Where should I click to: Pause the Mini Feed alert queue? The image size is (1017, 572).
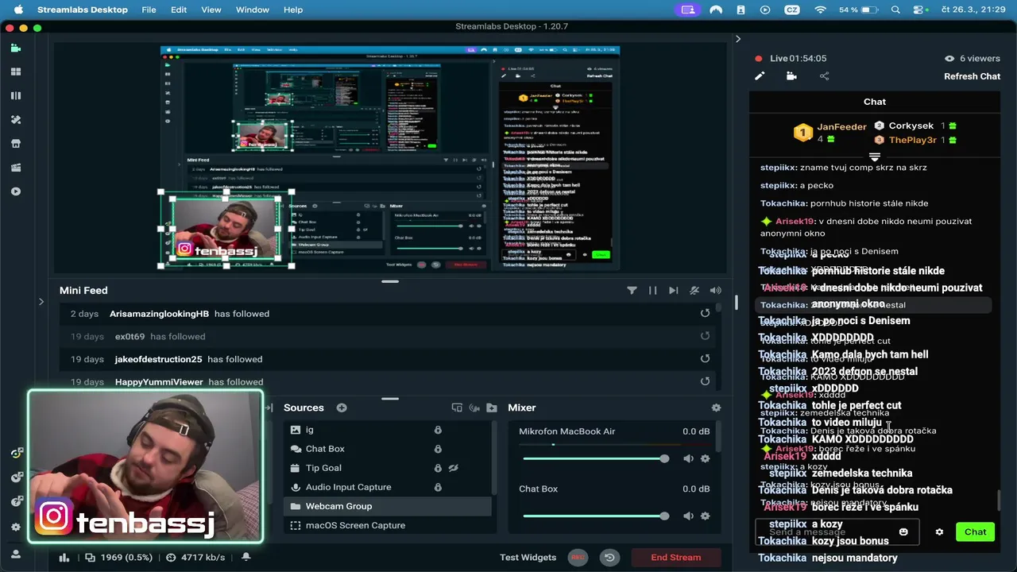tap(652, 291)
